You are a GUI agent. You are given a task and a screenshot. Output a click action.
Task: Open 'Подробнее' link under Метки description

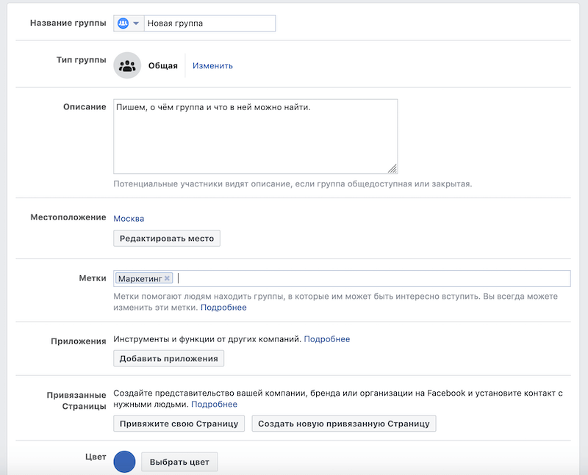point(223,308)
